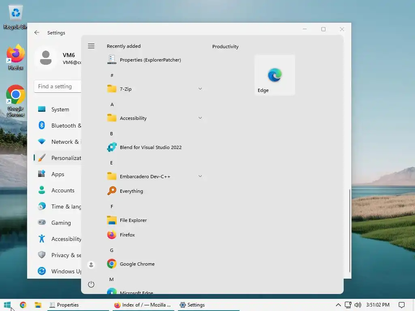415x311 pixels.
Task: Open the clock showing 3:51:02 PM
Action: pos(378,305)
